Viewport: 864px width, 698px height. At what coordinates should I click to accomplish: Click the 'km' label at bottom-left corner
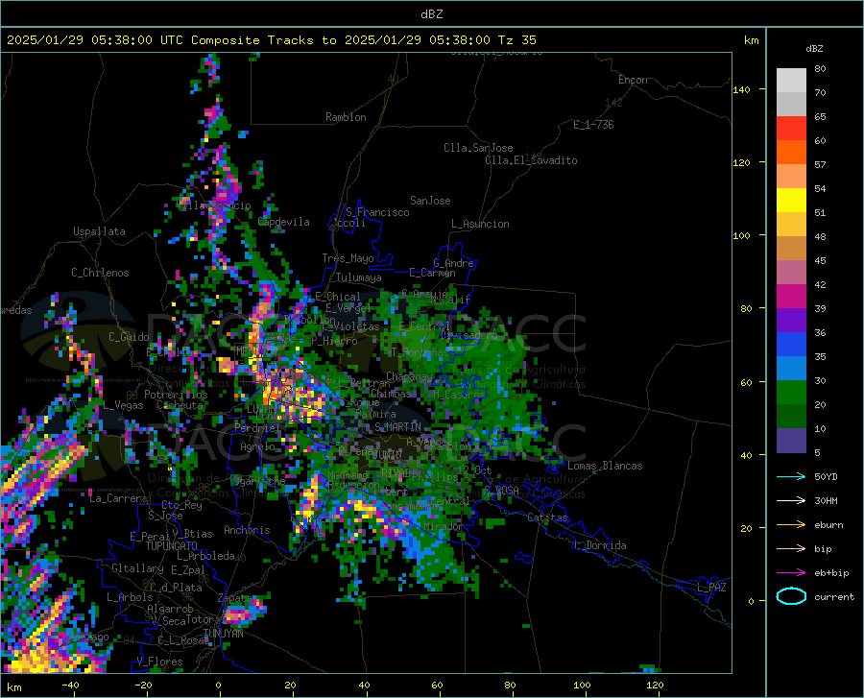pos(13,687)
